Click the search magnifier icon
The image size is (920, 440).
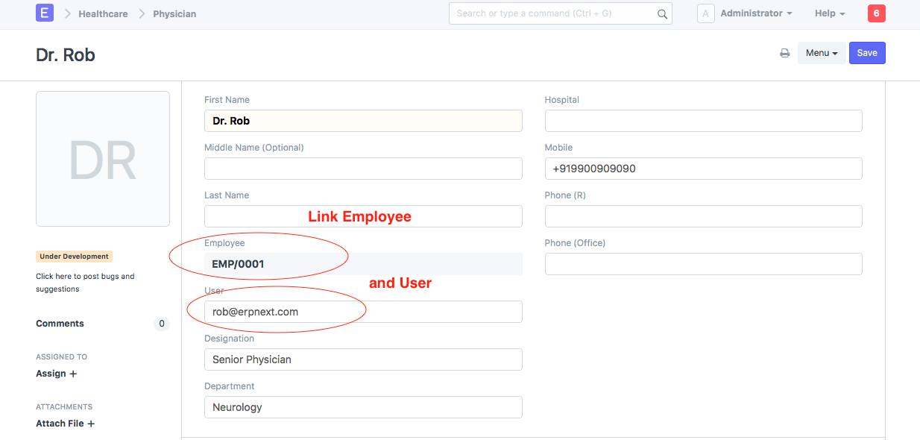[x=662, y=13]
